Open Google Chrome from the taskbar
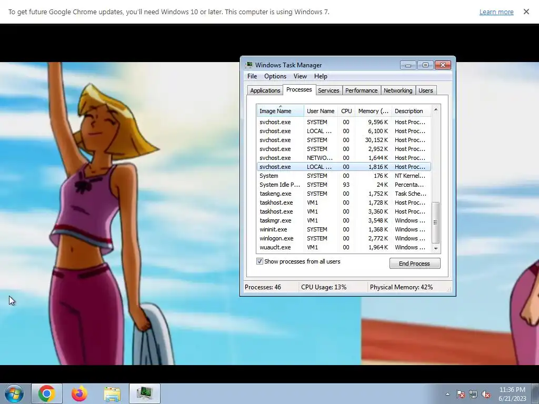 pyautogui.click(x=47, y=393)
